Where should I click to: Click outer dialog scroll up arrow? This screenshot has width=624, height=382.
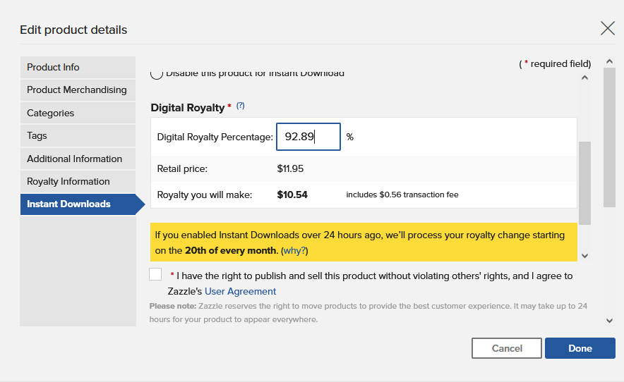(x=610, y=63)
